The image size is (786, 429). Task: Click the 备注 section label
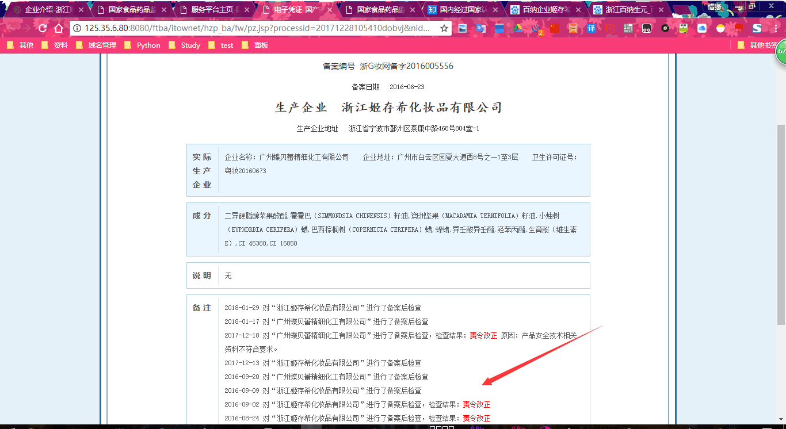(202, 308)
